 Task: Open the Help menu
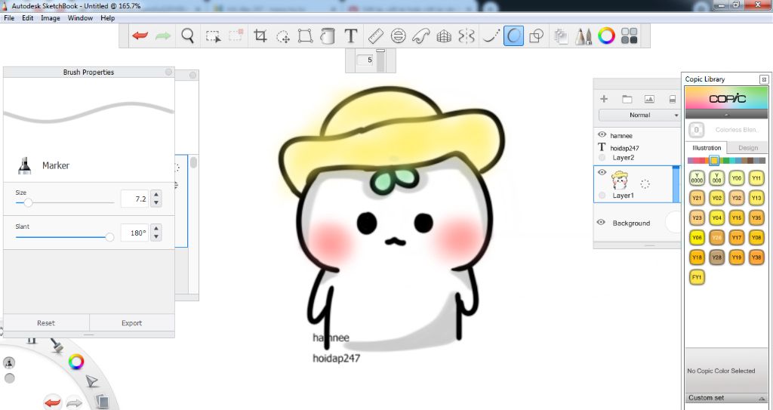click(x=107, y=18)
